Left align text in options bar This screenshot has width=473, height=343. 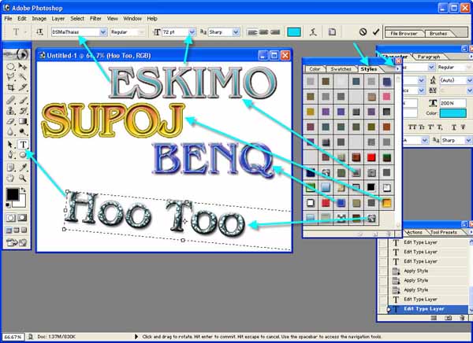coord(252,32)
